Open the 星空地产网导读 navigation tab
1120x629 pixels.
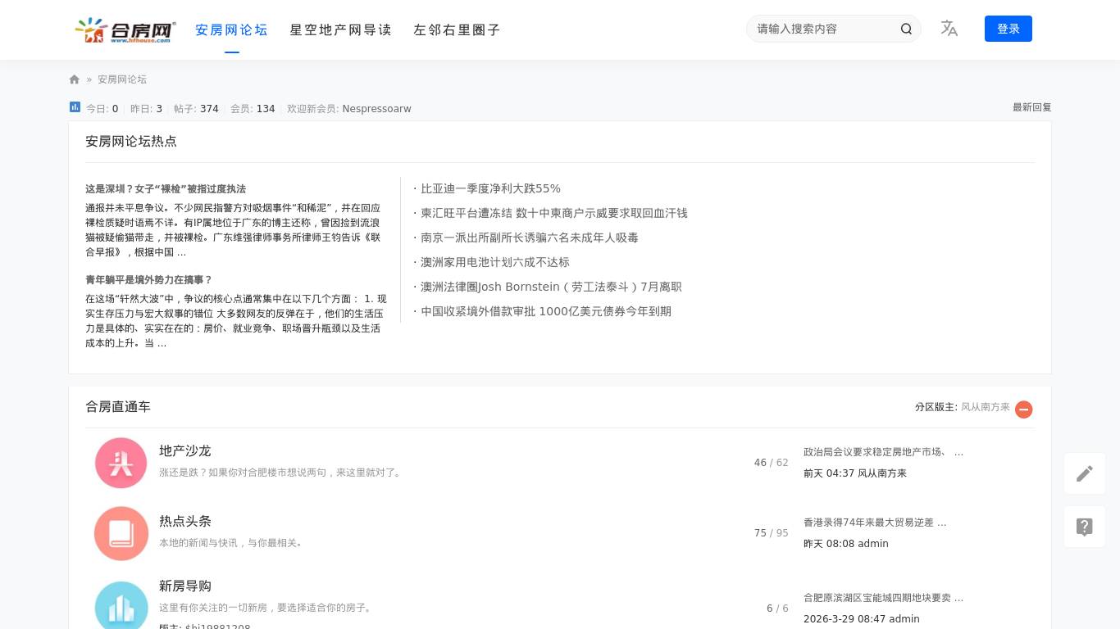click(x=340, y=30)
